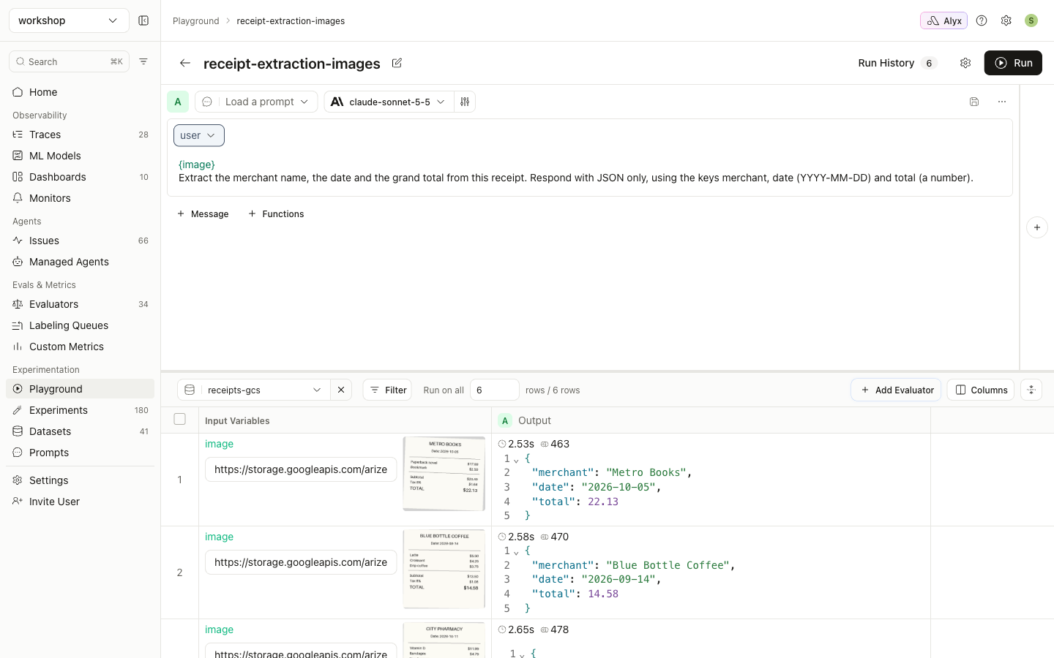The height and width of the screenshot is (658, 1054).
Task: Open model parameter sliders icon
Action: click(465, 102)
